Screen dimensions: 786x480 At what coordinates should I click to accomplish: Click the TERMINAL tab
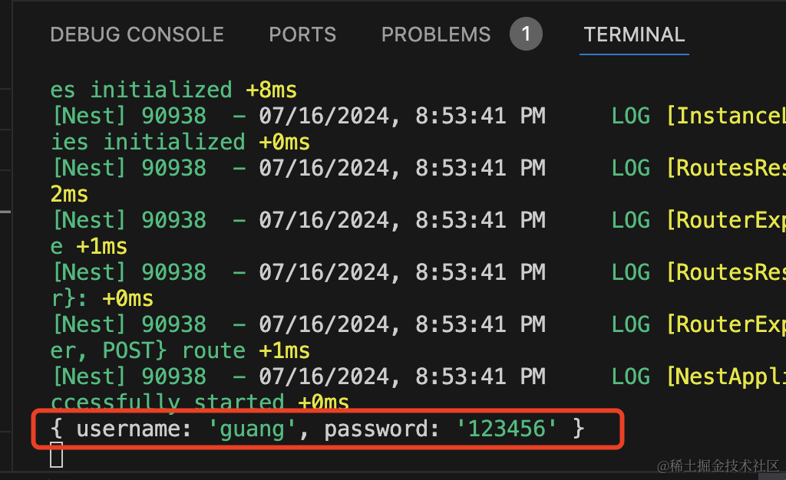coord(634,35)
